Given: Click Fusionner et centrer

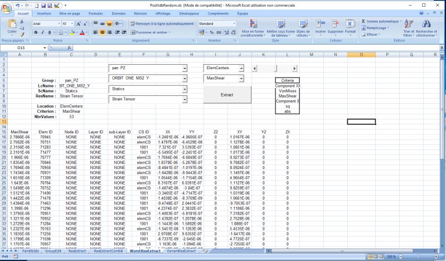Looking at the screenshot, I should pyautogui.click(x=151, y=32).
